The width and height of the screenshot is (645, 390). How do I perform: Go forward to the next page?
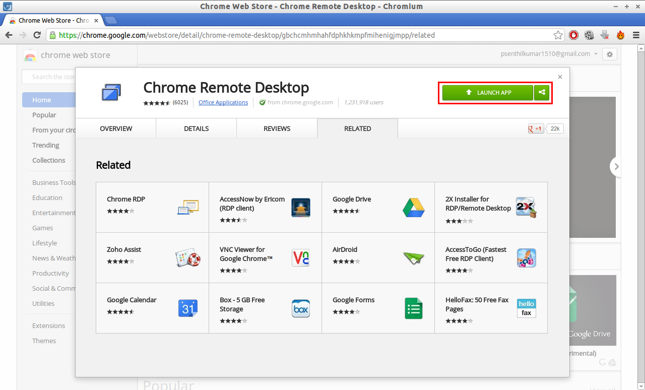pyautogui.click(x=23, y=35)
